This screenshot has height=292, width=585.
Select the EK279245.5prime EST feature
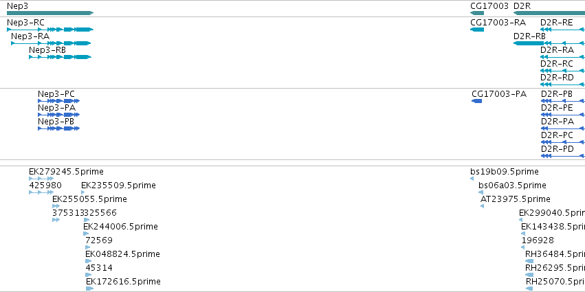click(41, 179)
